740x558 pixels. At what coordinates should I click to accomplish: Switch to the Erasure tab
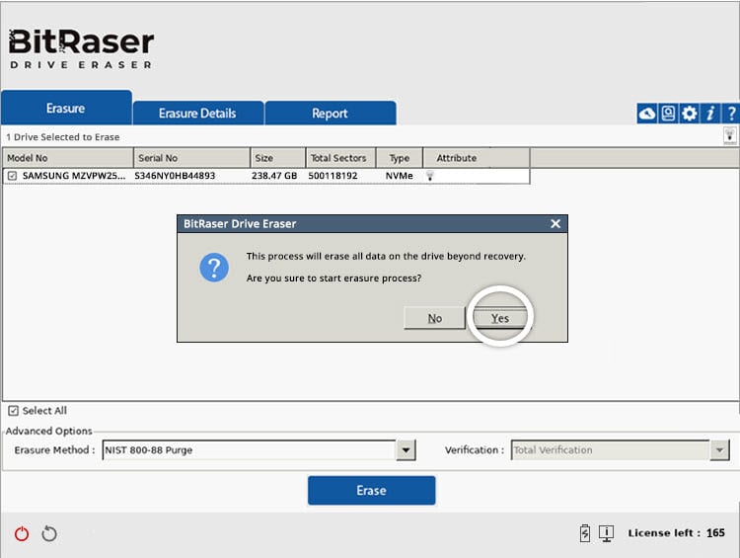tap(66, 108)
